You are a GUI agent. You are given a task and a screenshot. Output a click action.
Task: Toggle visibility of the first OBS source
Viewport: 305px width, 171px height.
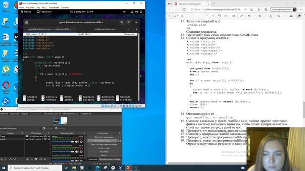coord(46,136)
